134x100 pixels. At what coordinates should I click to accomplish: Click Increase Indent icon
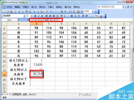click(87, 16)
